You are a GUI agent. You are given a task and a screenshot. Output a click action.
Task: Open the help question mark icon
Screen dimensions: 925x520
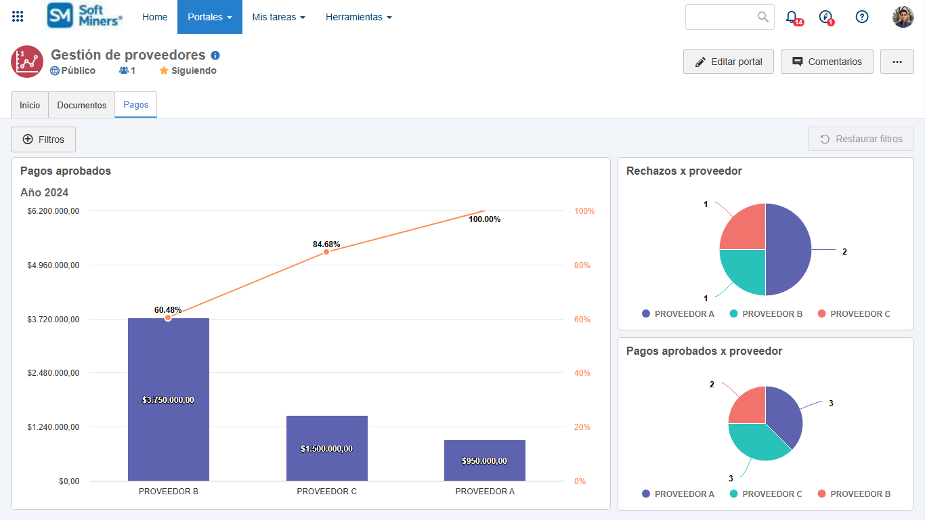[862, 17]
